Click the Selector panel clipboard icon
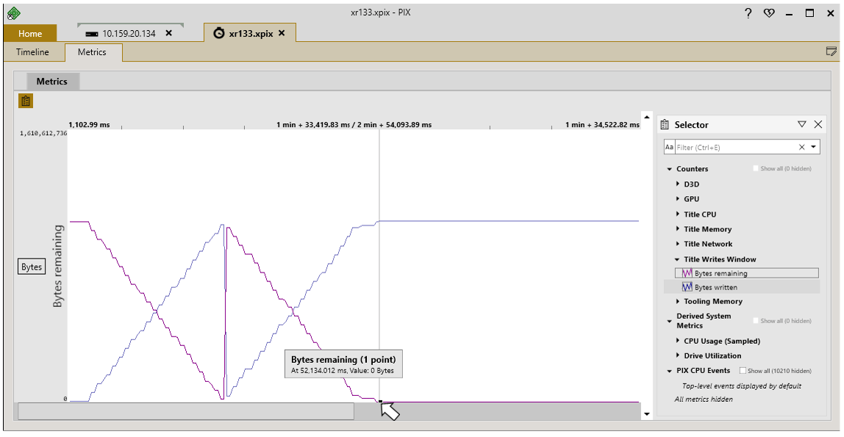This screenshot has height=437, width=844. pos(665,124)
